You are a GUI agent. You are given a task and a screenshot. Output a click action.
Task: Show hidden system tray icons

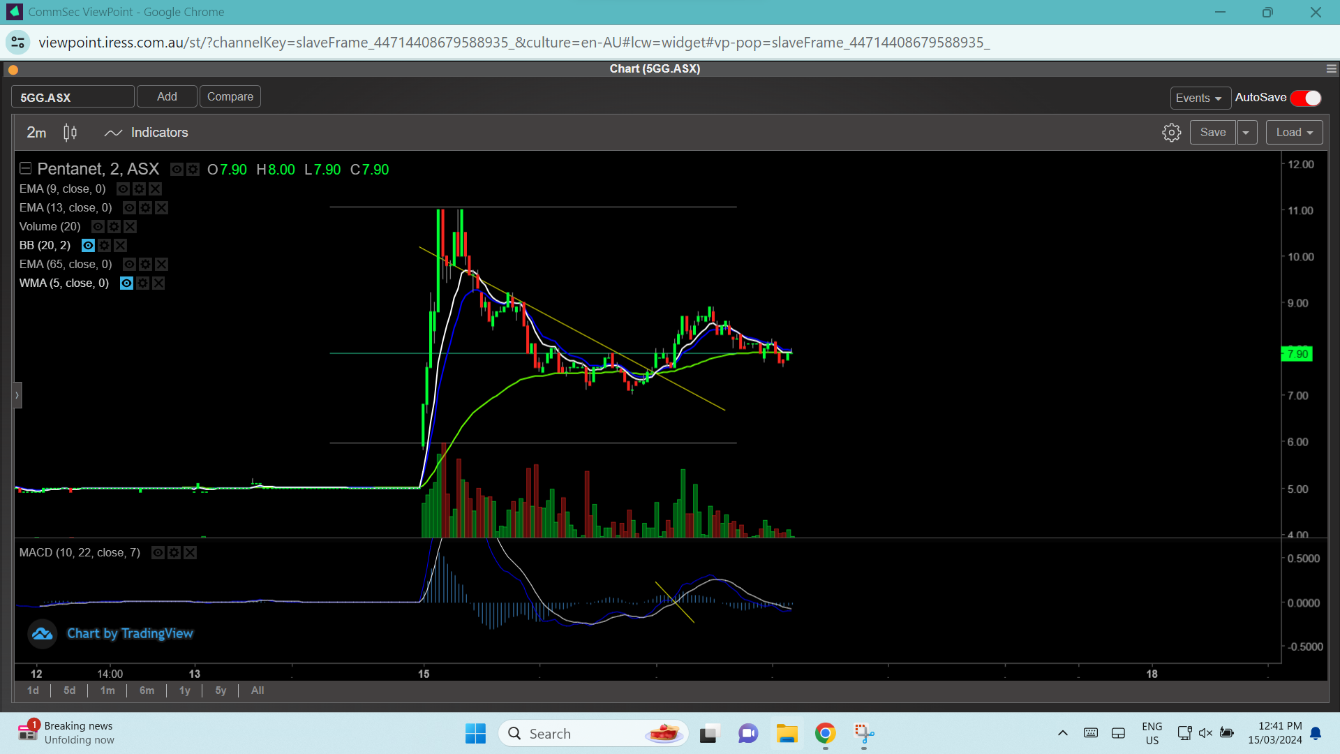tap(1062, 733)
